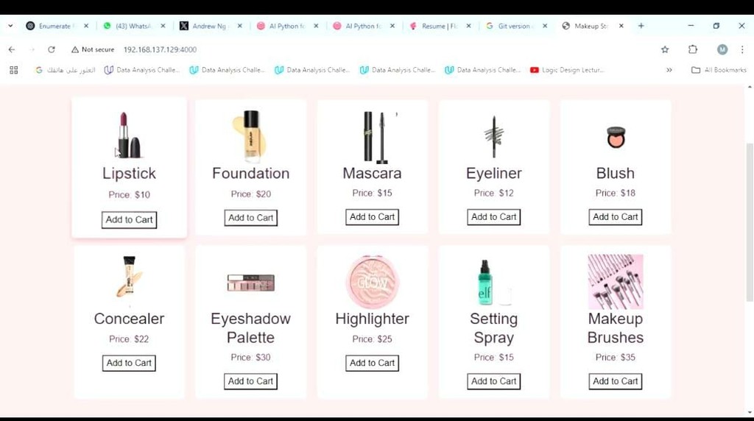
Task: Bookmark this page with the star icon
Action: click(665, 49)
